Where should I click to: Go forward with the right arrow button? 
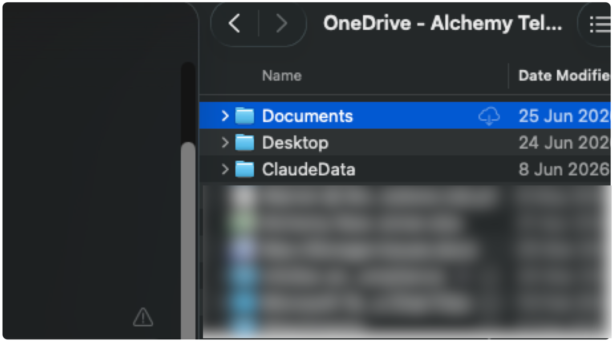pyautogui.click(x=281, y=23)
